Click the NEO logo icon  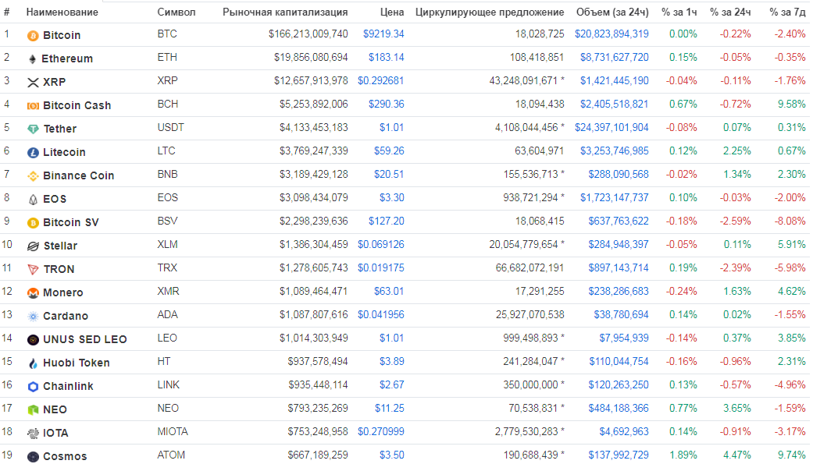[33, 409]
